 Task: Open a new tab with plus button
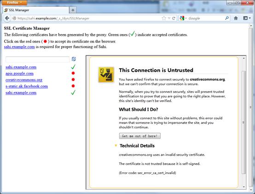pos(73,10)
